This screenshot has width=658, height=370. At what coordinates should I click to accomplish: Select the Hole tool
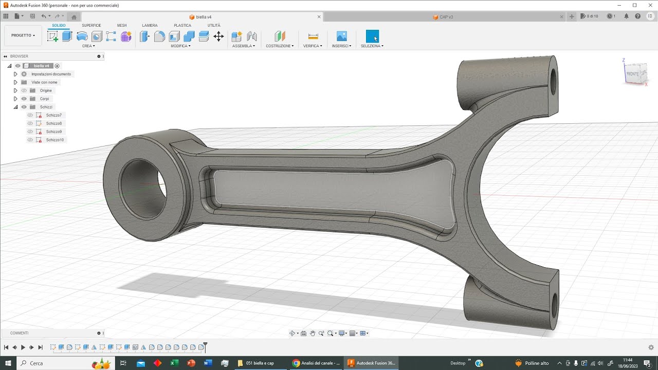[x=97, y=36]
